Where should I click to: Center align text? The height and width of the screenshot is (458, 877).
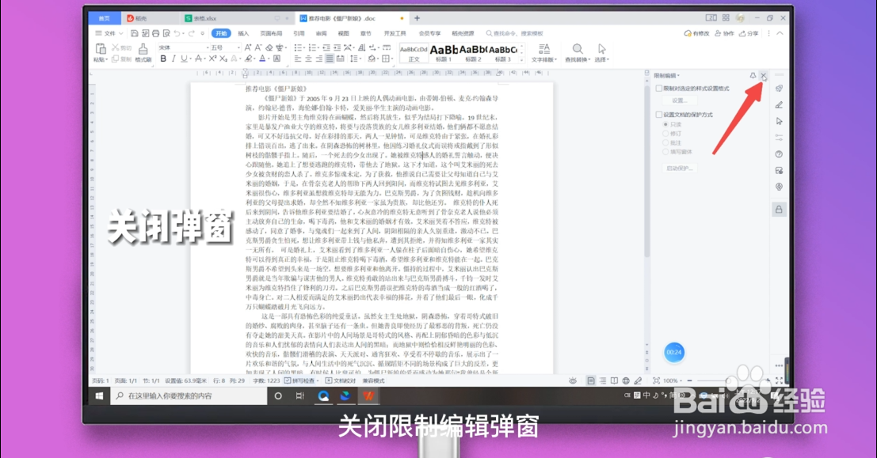pos(308,59)
